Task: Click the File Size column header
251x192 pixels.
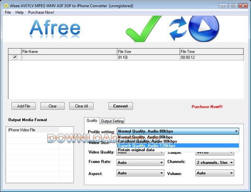Action: (x=148, y=51)
